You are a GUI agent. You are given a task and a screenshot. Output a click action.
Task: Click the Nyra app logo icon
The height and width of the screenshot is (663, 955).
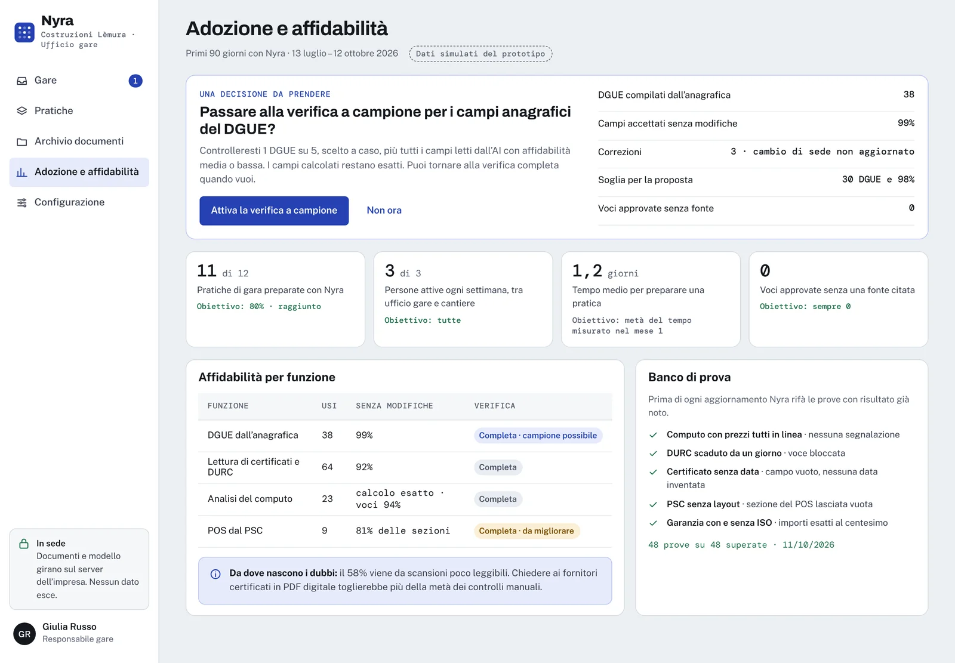pyautogui.click(x=24, y=32)
